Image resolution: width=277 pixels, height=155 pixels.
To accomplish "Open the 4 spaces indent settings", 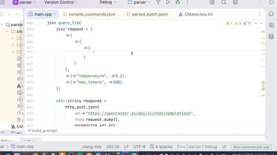I will 161,146.
